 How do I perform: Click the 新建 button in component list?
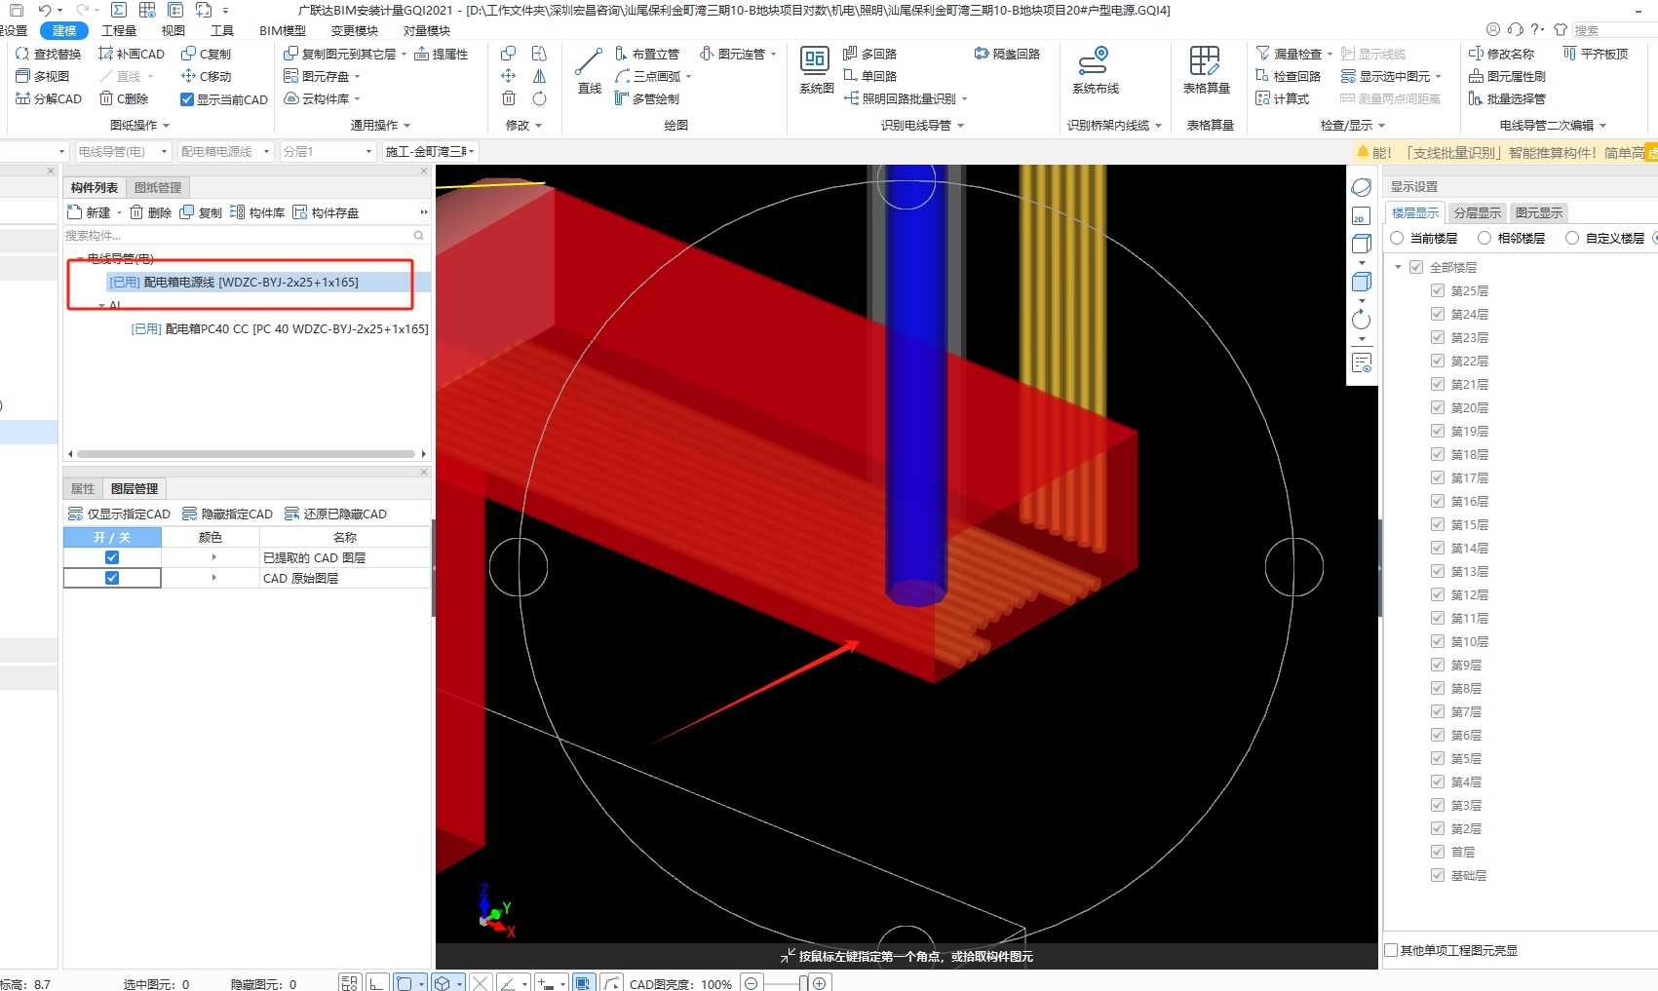89,212
